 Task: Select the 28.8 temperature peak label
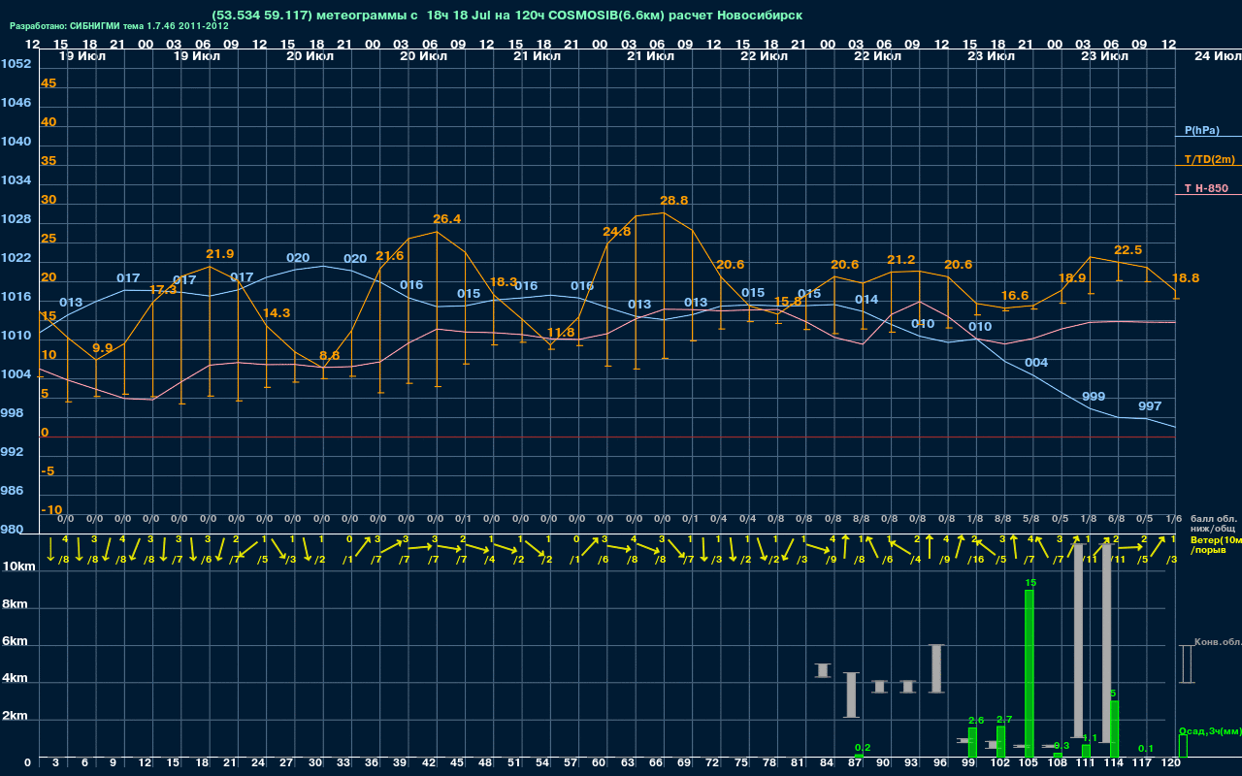(673, 200)
